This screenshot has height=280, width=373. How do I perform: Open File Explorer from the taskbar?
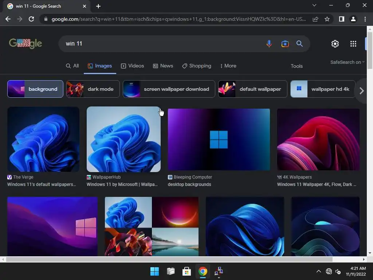click(x=170, y=271)
